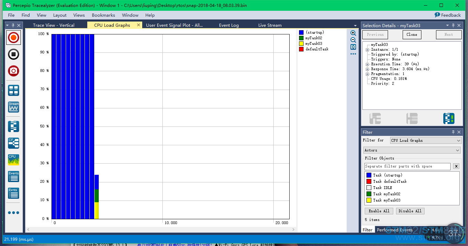
Task: Open the Actors dropdown in Filter panel
Action: pyautogui.click(x=412, y=150)
